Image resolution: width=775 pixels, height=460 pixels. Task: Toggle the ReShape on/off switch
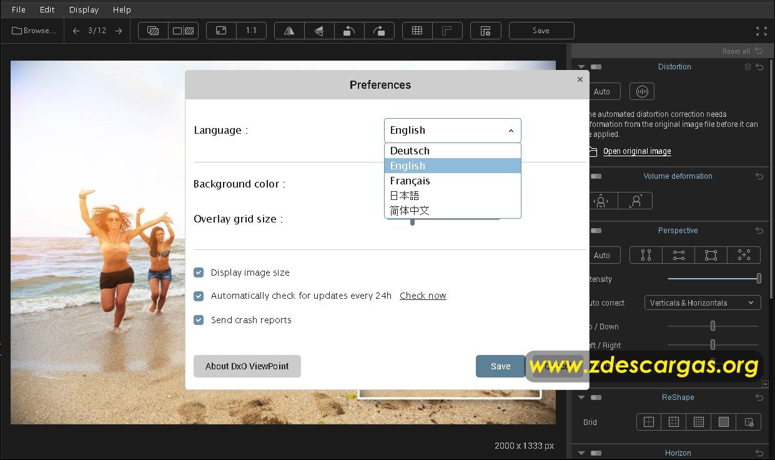point(596,397)
